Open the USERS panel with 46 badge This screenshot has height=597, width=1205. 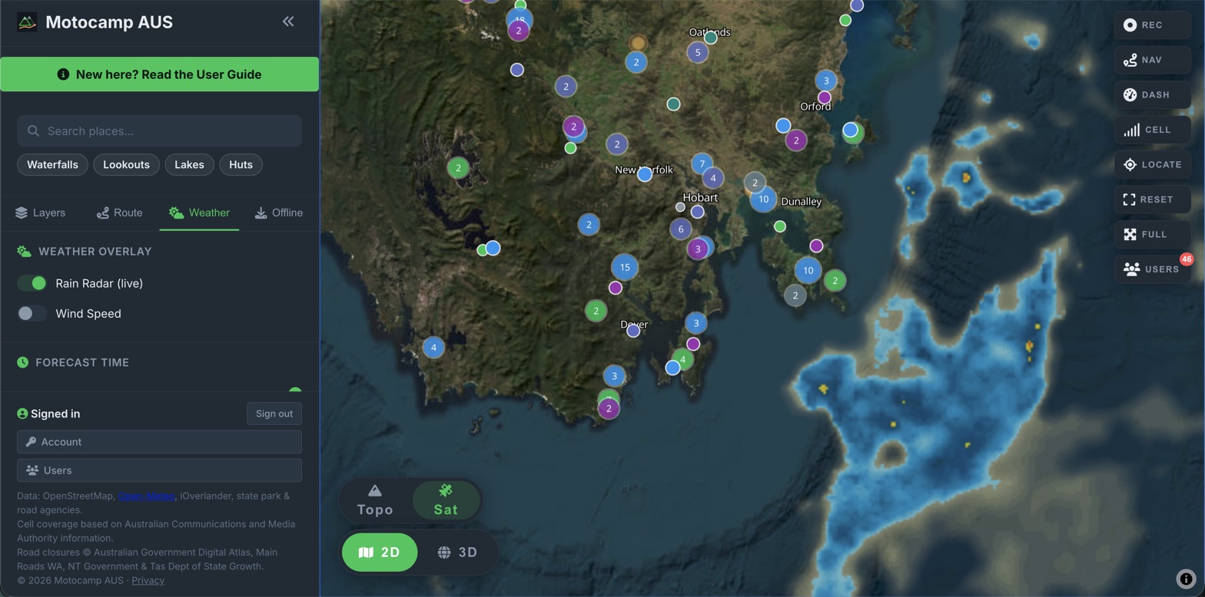pos(1152,269)
